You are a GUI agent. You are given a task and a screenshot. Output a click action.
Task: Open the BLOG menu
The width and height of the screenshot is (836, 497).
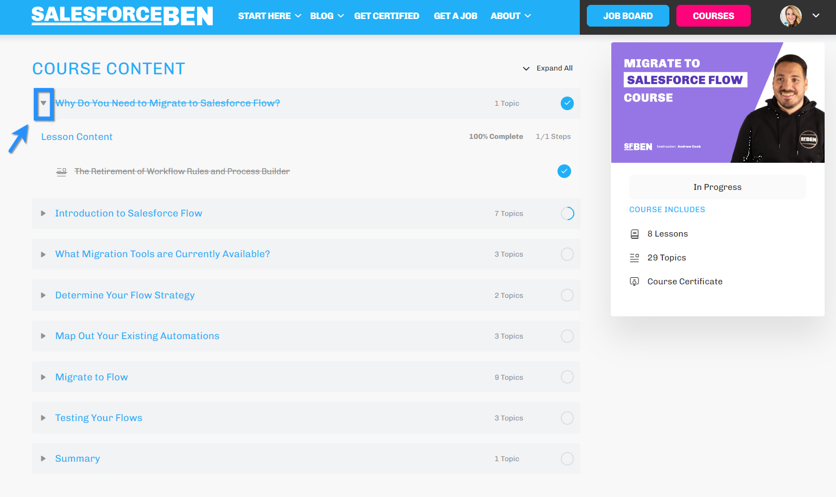(327, 16)
